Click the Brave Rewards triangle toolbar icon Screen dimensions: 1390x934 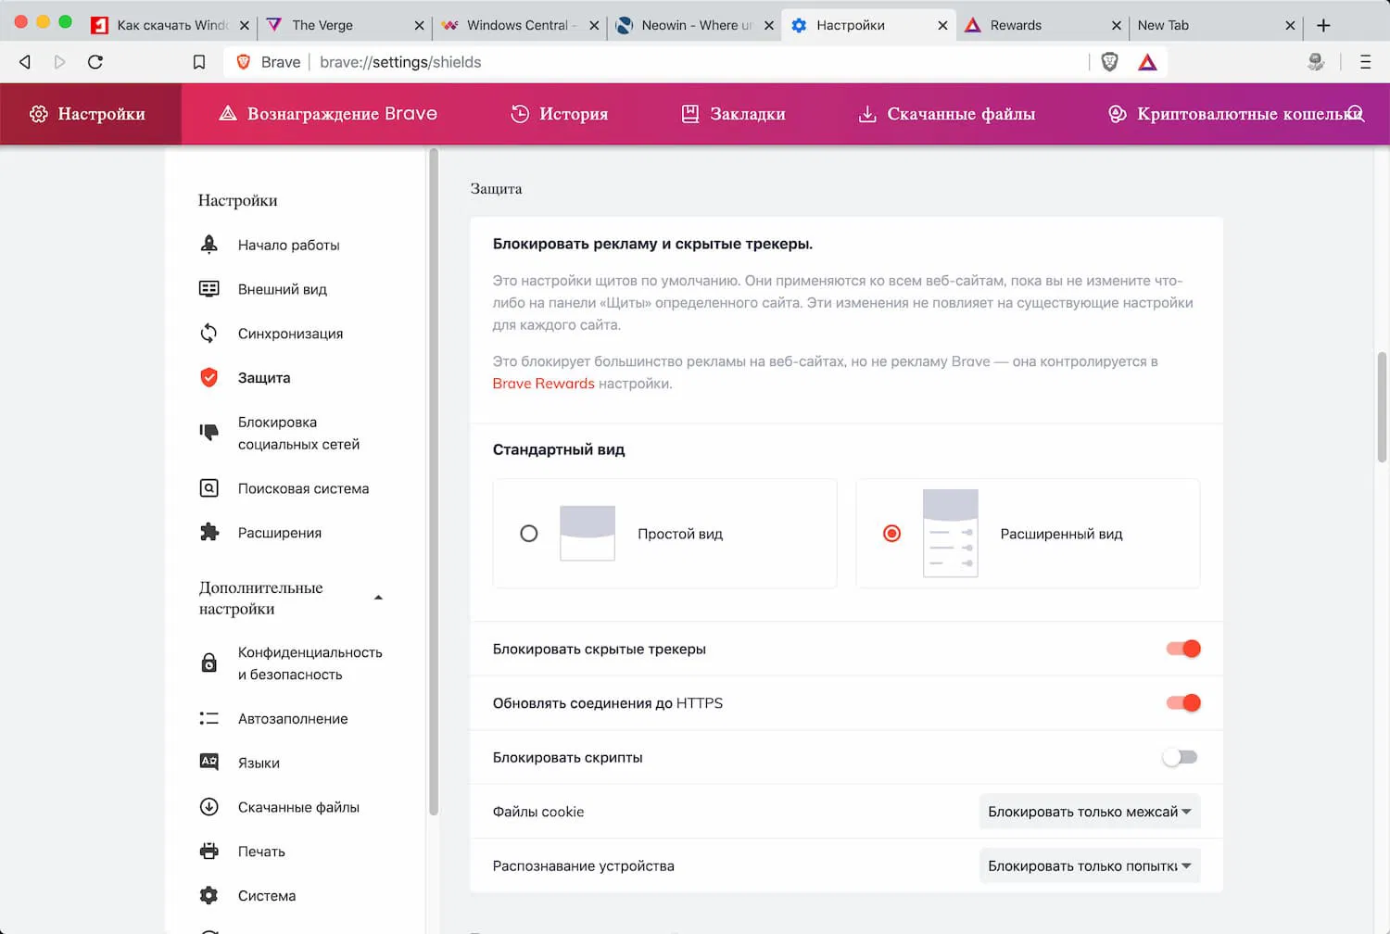point(1146,62)
